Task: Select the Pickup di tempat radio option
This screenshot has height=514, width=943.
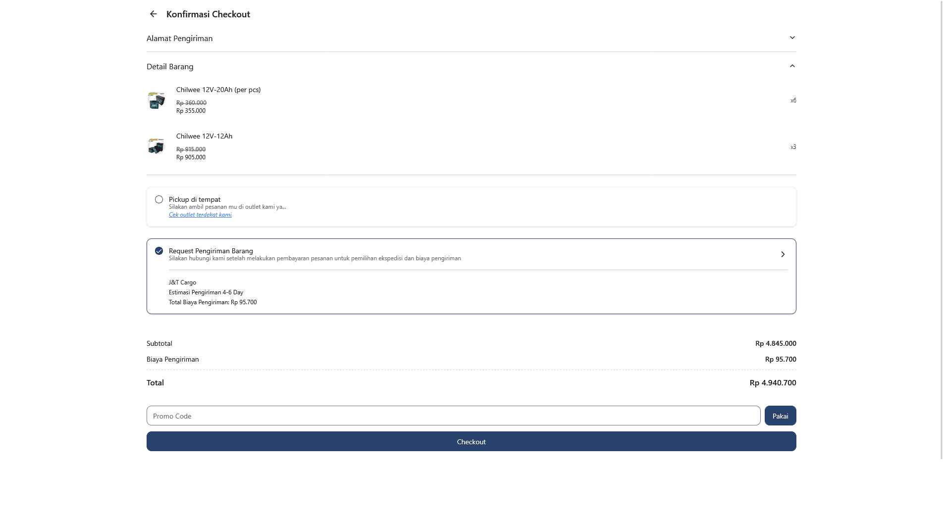Action: (x=159, y=199)
